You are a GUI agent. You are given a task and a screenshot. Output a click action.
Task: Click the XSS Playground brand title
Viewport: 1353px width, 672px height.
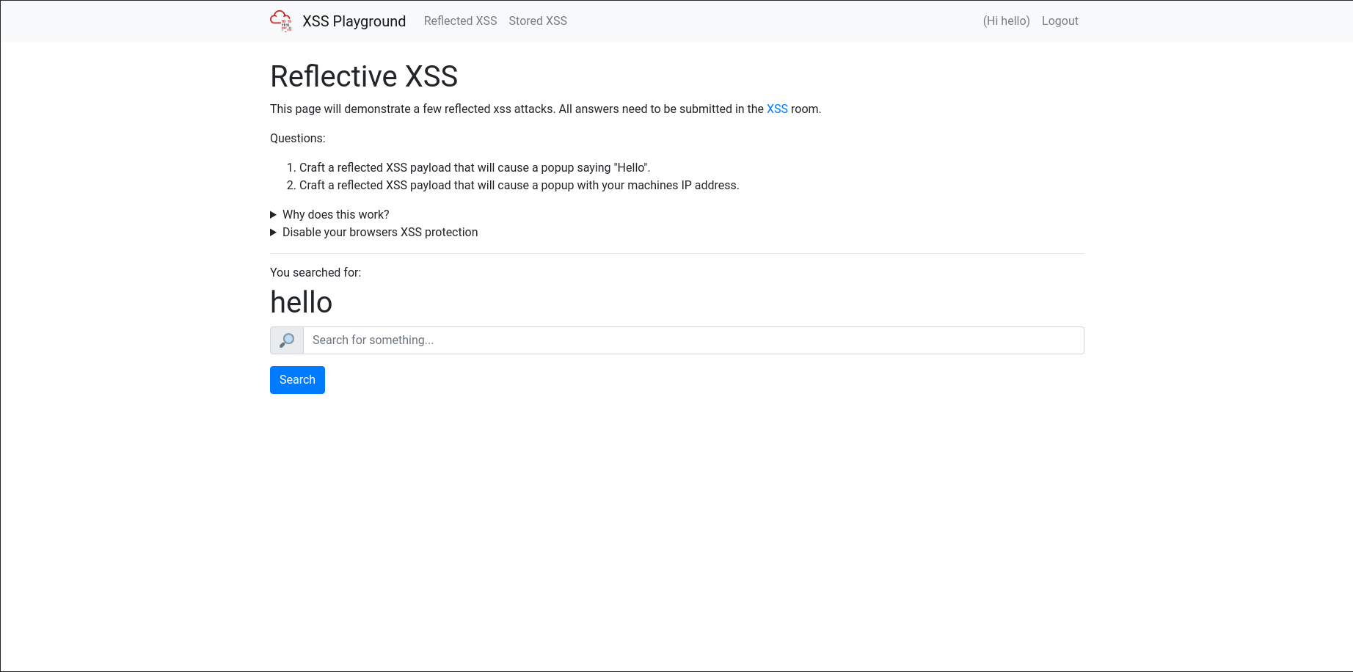coord(354,21)
